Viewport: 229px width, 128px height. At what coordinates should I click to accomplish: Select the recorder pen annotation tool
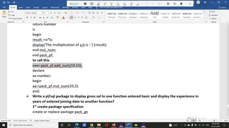click(98, 4)
